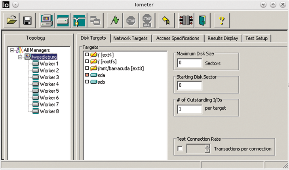Select the sda target name

(x=101, y=75)
